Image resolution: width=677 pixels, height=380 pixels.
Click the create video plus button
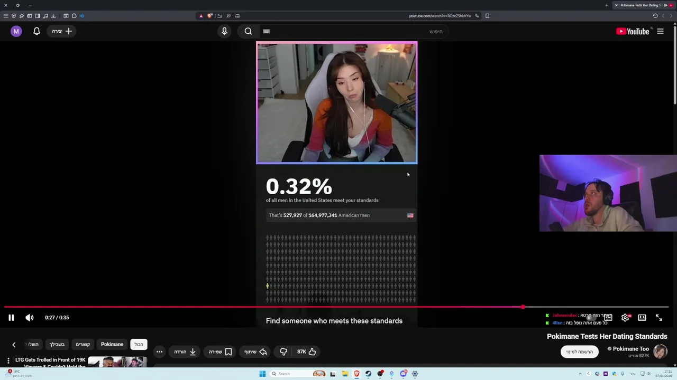[62, 31]
